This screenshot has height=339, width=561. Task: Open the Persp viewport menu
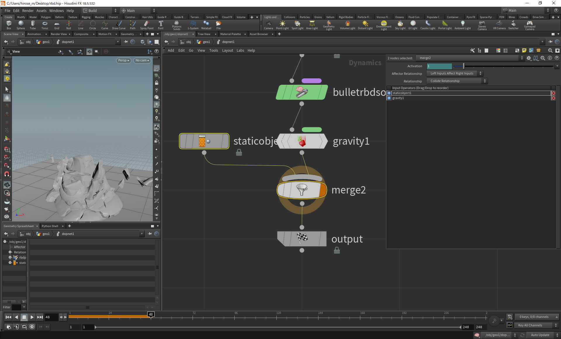124,60
